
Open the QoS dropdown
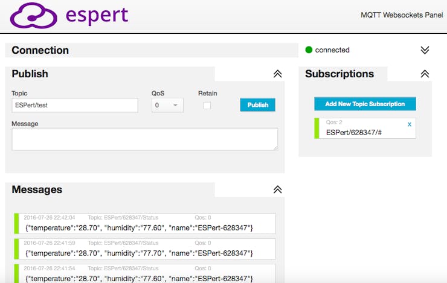click(167, 105)
